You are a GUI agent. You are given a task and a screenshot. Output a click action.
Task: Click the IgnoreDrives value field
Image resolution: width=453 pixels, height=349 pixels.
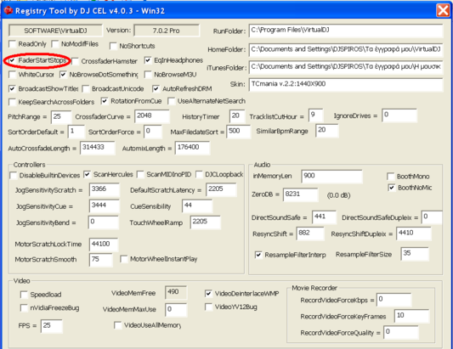[x=399, y=115]
